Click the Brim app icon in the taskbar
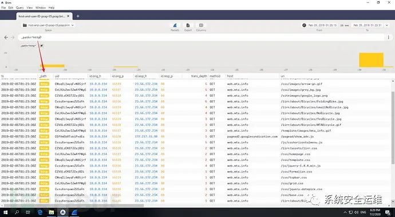Viewport: 395px width, 217px height. (x=63, y=212)
